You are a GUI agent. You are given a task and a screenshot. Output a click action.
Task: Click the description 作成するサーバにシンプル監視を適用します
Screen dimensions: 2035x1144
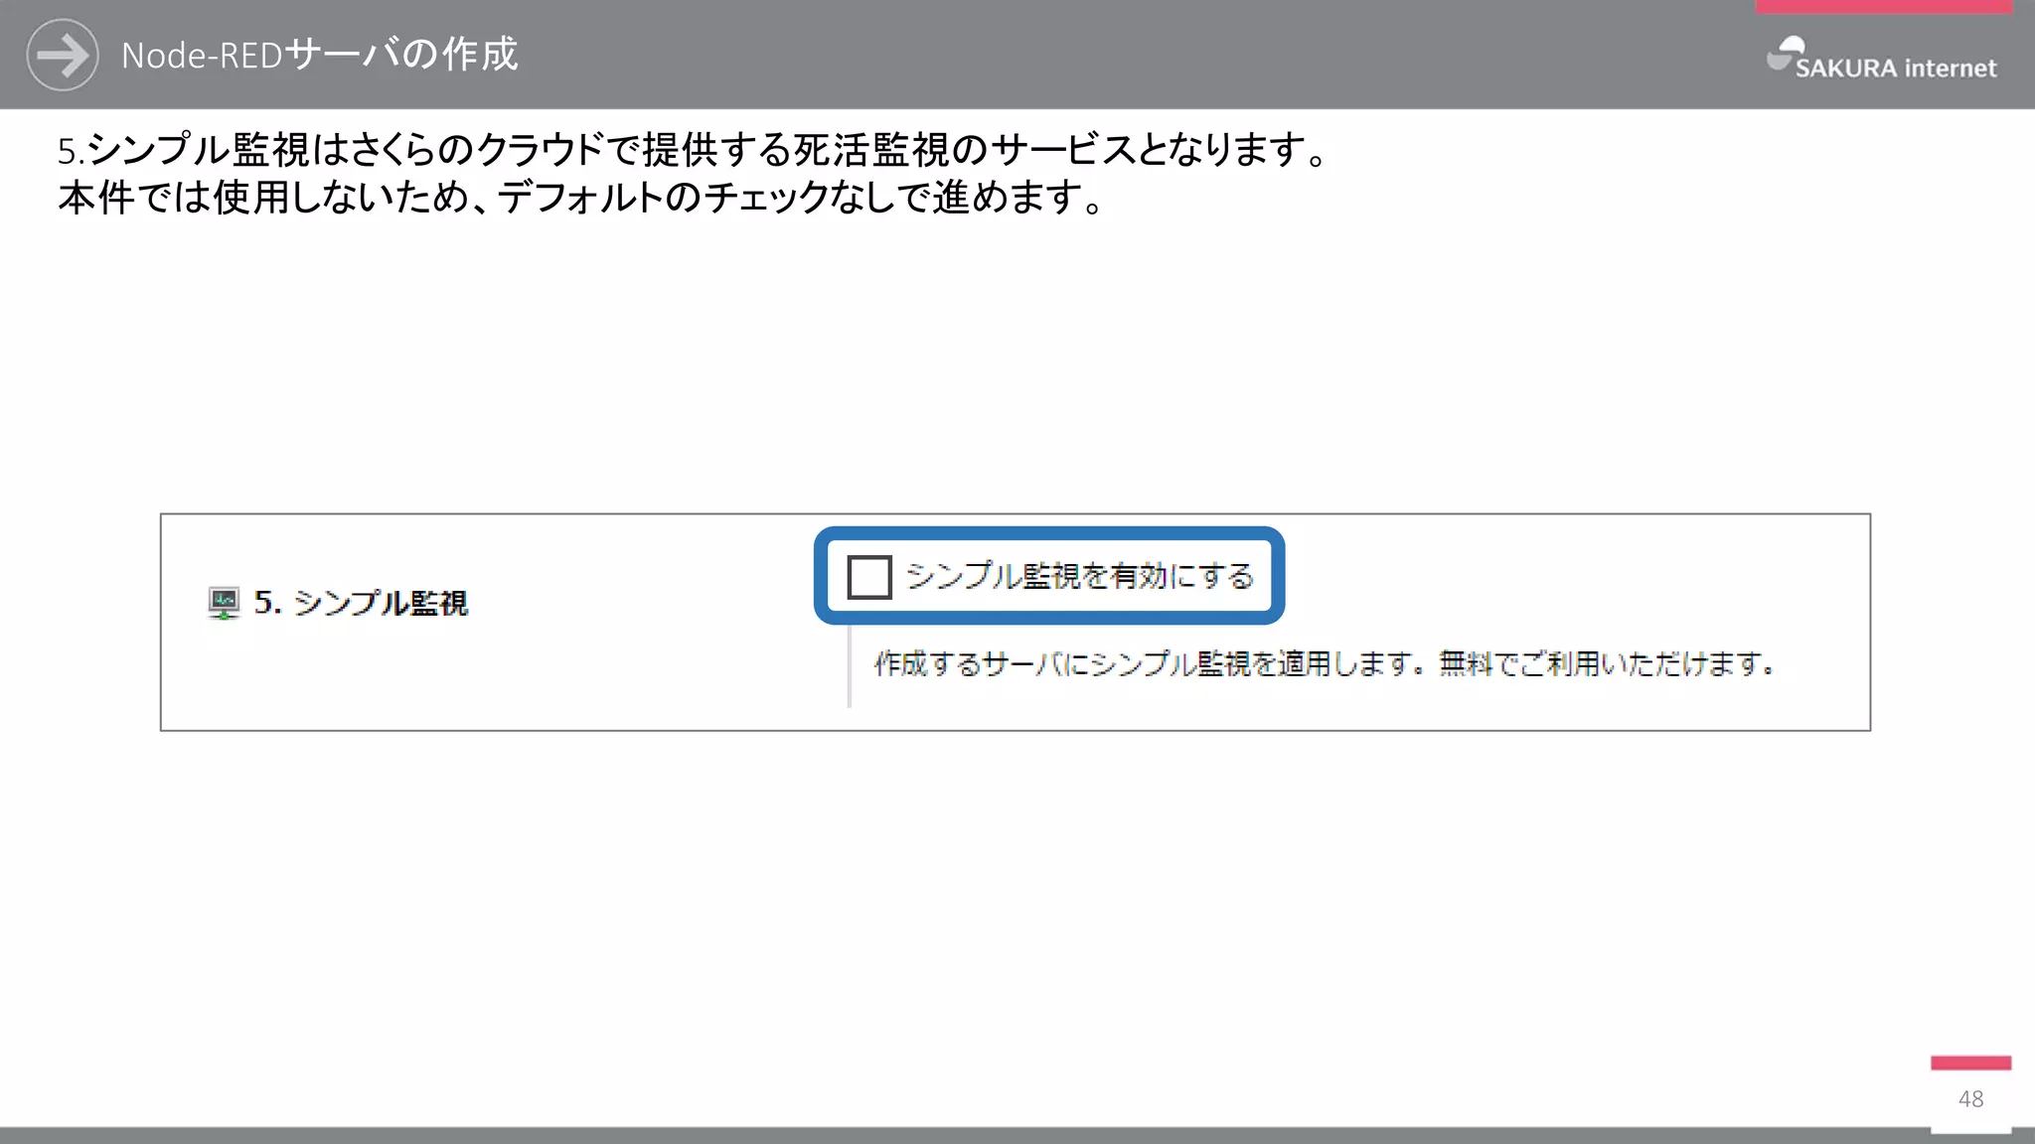coord(1326,663)
